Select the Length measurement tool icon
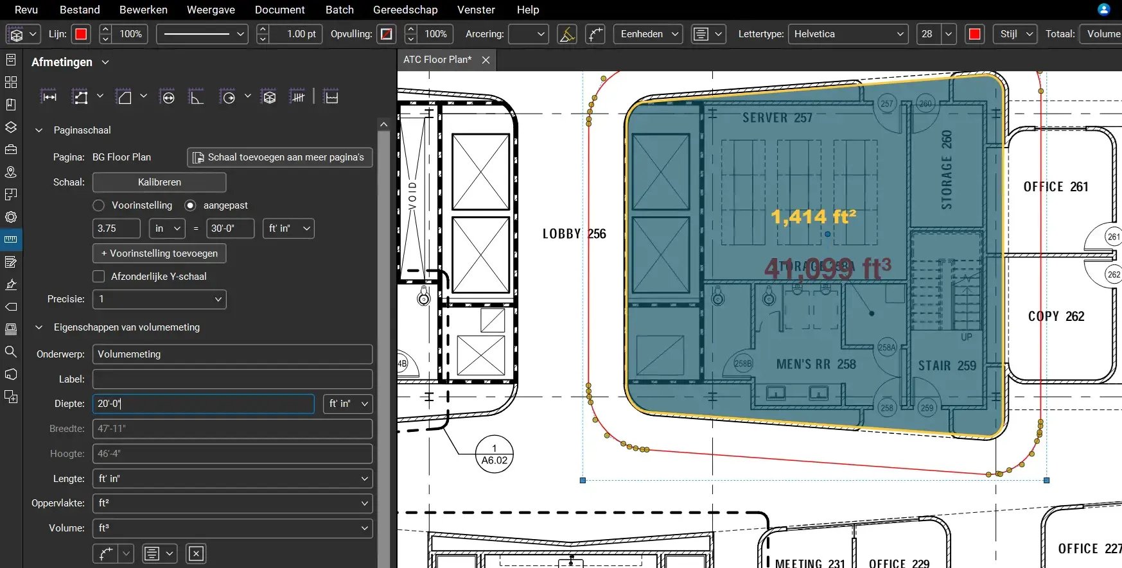Image resolution: width=1122 pixels, height=568 pixels. pyautogui.click(x=49, y=97)
